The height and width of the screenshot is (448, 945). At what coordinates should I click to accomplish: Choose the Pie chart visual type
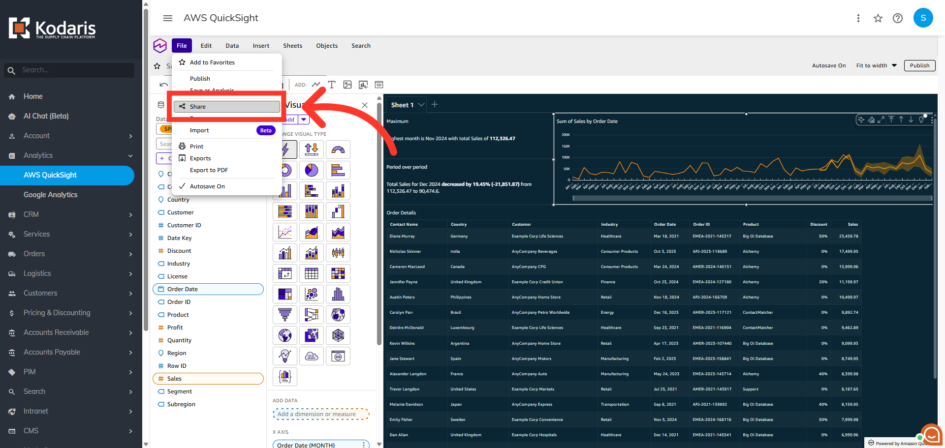point(312,170)
